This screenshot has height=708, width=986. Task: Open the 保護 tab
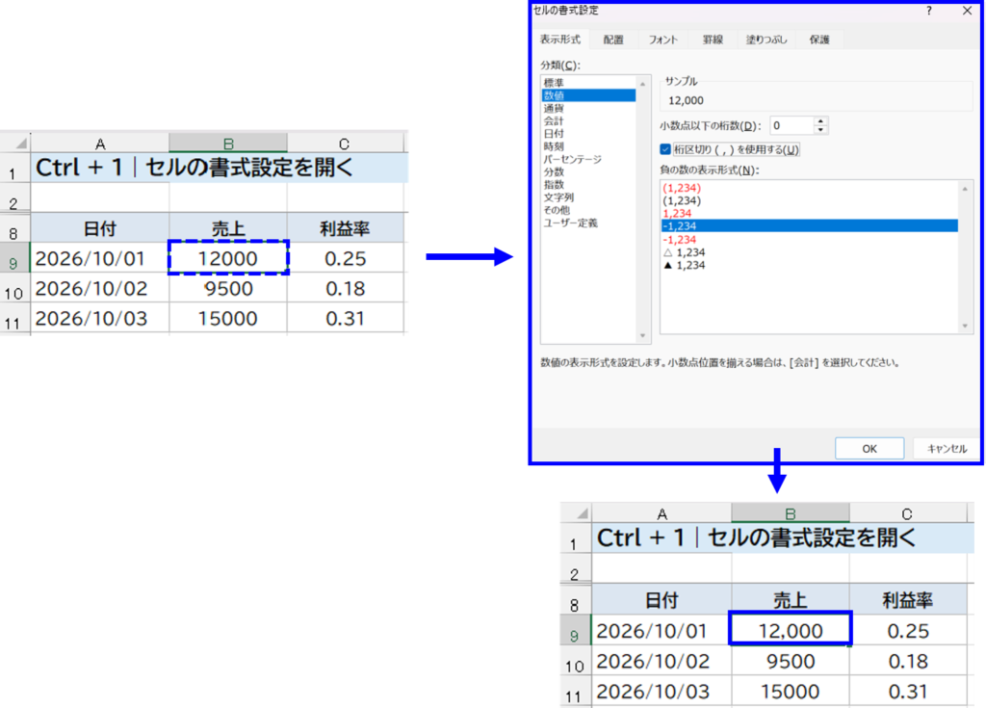point(819,39)
